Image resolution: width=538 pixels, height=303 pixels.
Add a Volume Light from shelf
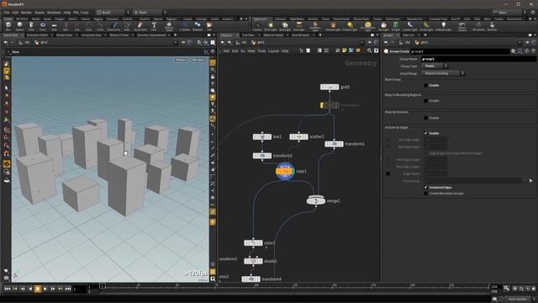click(333, 26)
